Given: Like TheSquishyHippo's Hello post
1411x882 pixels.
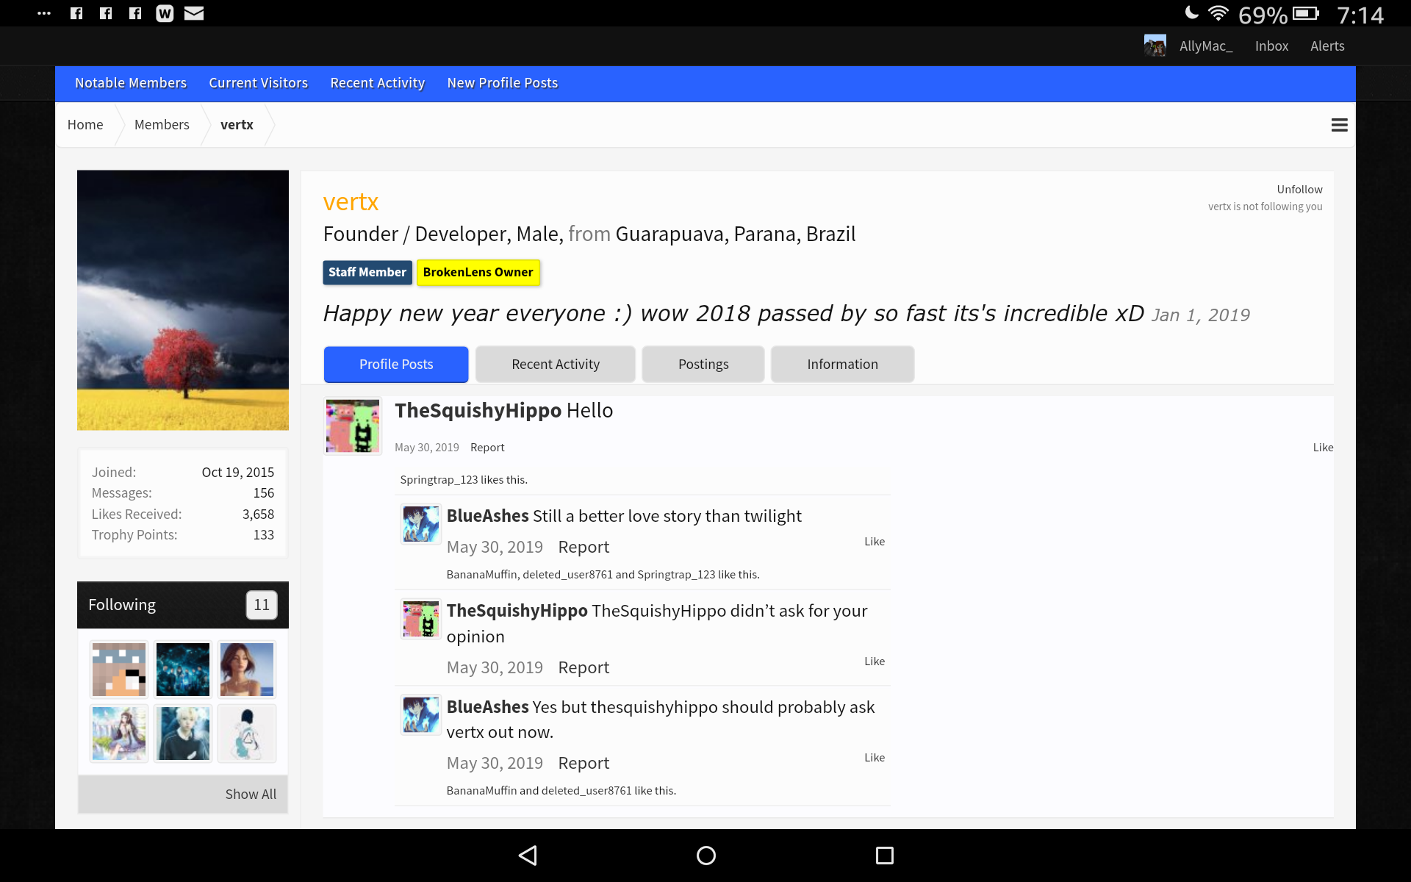Looking at the screenshot, I should 1323,448.
